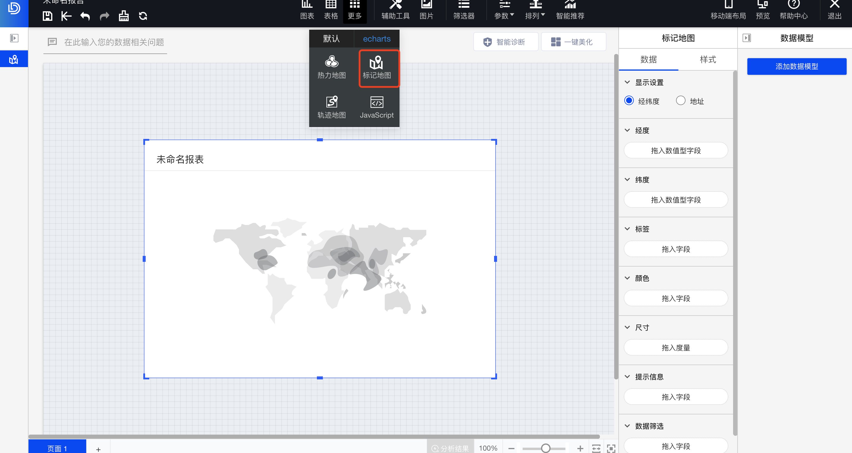The image size is (852, 453).
Task: Switch to 移动端布局 mobile layout
Action: click(728, 11)
